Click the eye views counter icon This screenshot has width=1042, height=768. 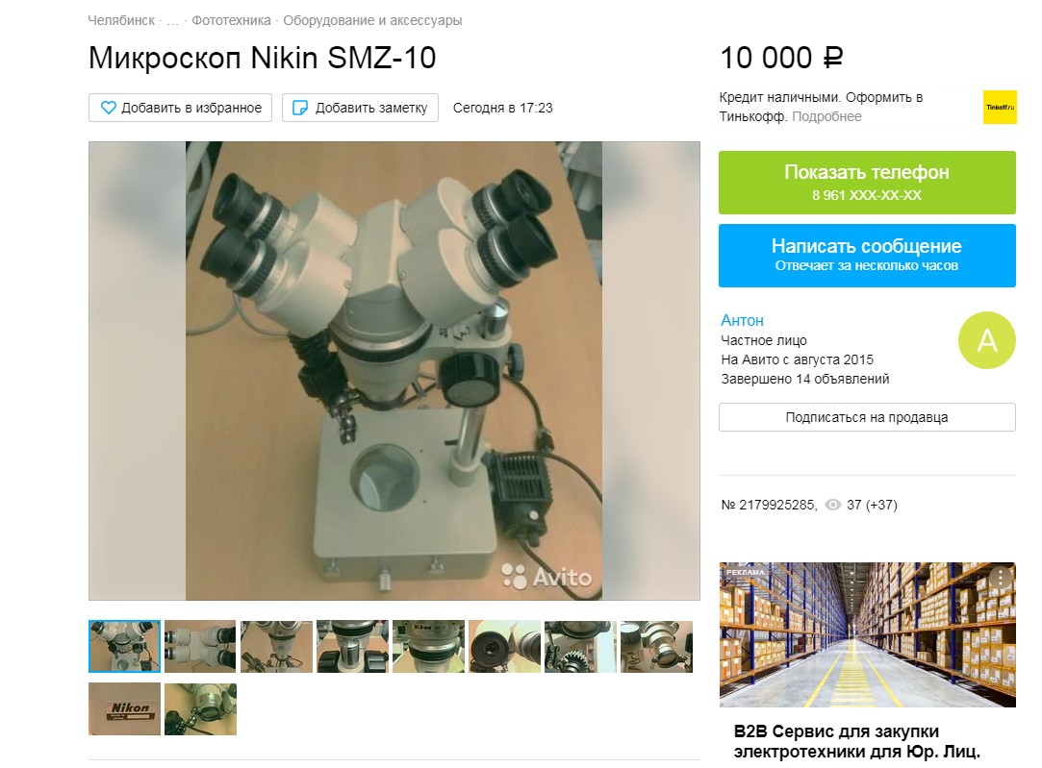[x=832, y=506]
